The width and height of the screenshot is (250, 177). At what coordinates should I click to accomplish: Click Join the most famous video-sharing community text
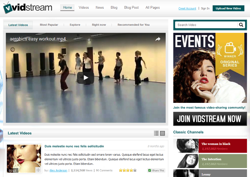(209, 108)
